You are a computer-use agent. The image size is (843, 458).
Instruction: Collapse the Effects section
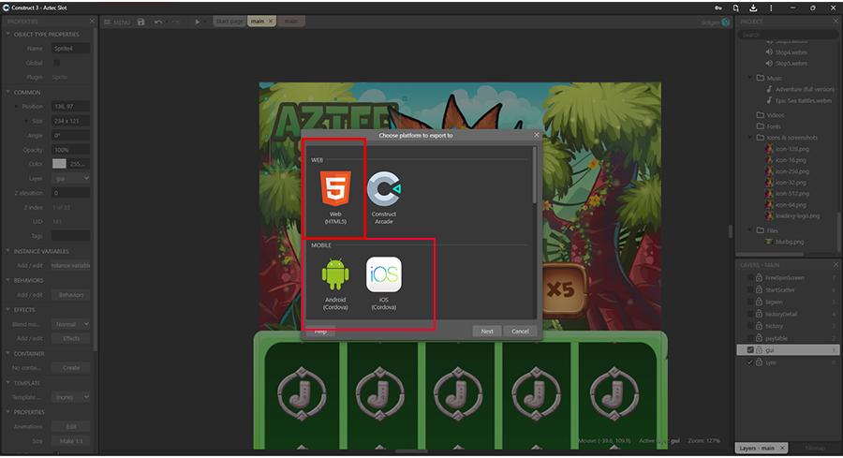(x=8, y=310)
